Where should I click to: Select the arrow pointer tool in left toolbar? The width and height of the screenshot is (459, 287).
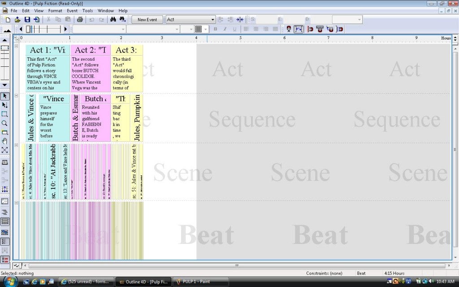point(4,96)
